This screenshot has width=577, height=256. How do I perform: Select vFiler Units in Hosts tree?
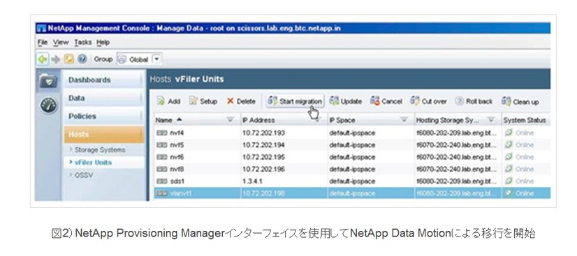93,163
